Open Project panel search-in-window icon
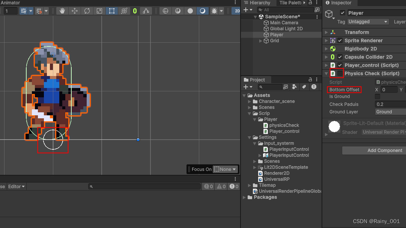Screen dimensions: 406x228 [285, 87]
